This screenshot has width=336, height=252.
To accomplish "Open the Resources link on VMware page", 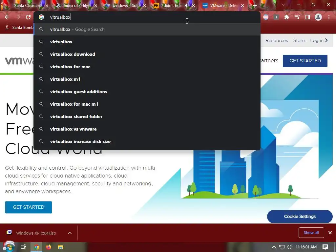I will [x=277, y=40].
